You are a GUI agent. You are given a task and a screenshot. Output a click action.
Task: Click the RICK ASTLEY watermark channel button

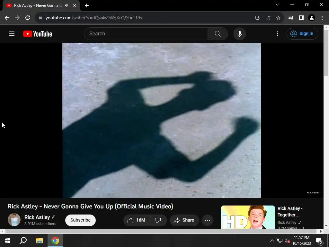pyautogui.click(x=313, y=192)
